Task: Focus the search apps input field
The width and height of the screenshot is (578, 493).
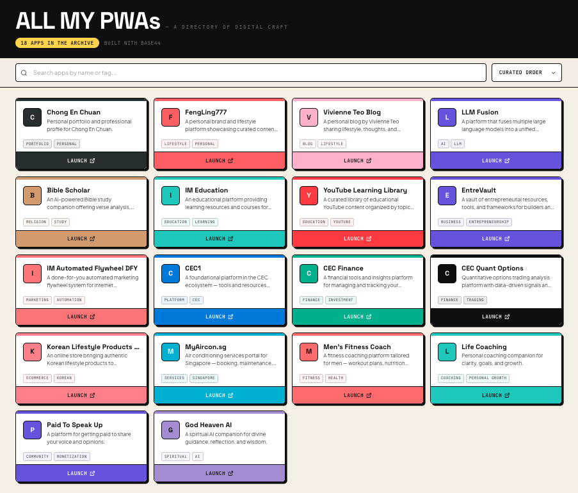Action: pyautogui.click(x=251, y=72)
